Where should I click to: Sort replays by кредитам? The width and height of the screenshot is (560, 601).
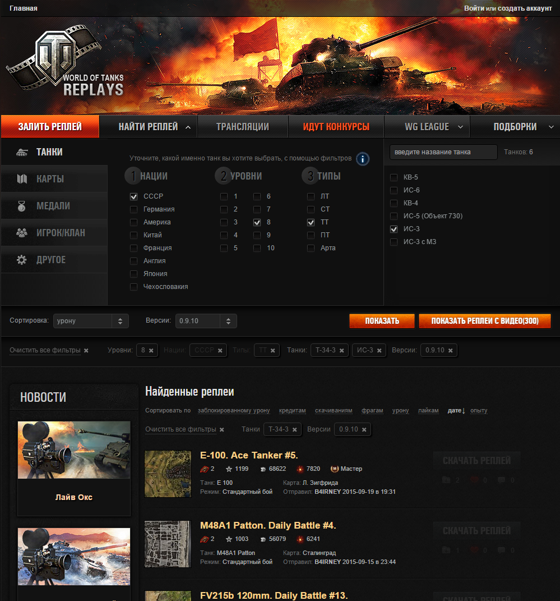(x=293, y=411)
